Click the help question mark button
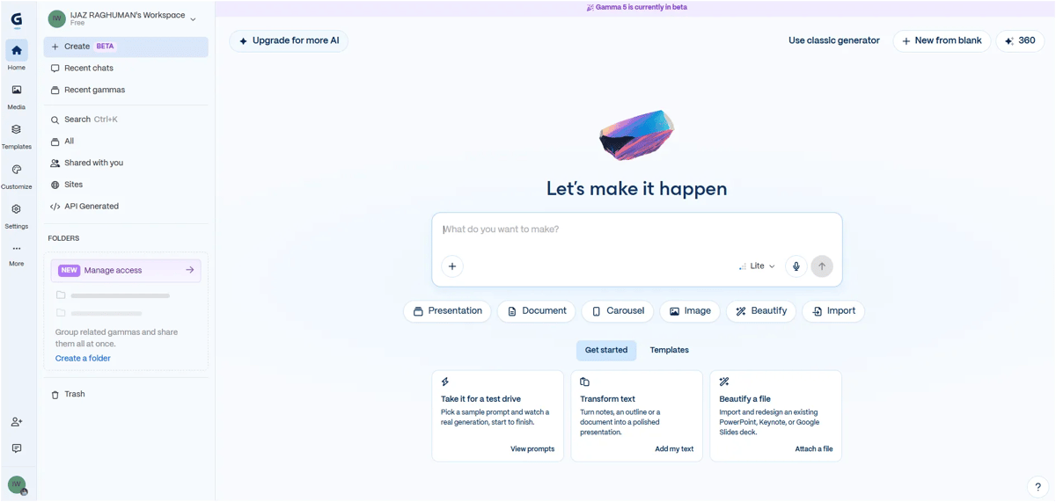This screenshot has width=1056, height=502. (x=1038, y=487)
